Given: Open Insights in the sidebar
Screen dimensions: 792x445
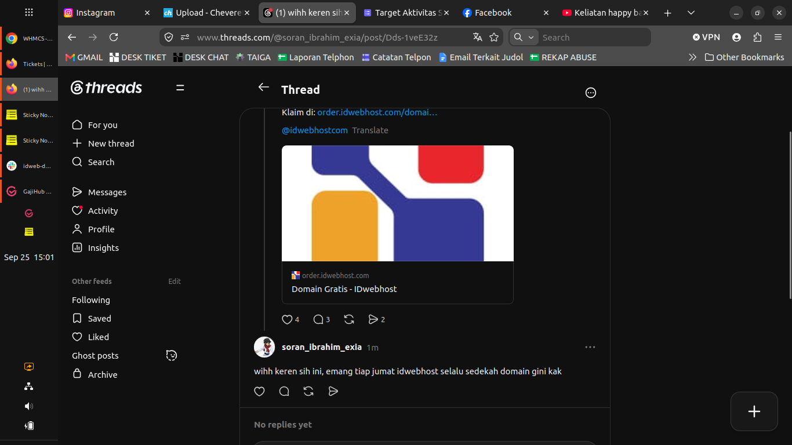Looking at the screenshot, I should (95, 248).
